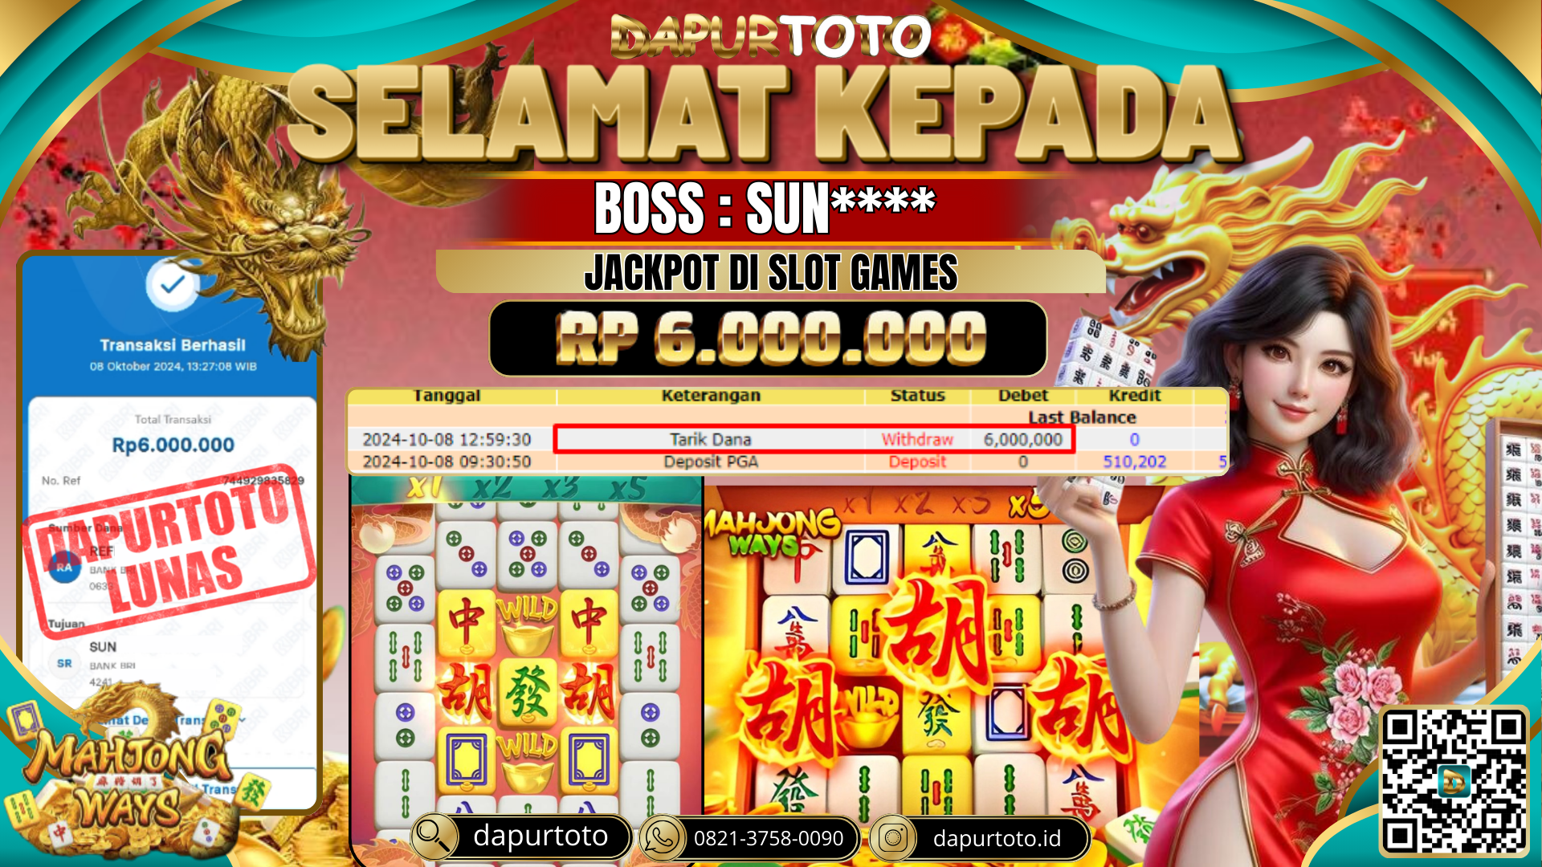Click the Tanggal column header
This screenshot has width=1542, height=867.
tap(447, 396)
